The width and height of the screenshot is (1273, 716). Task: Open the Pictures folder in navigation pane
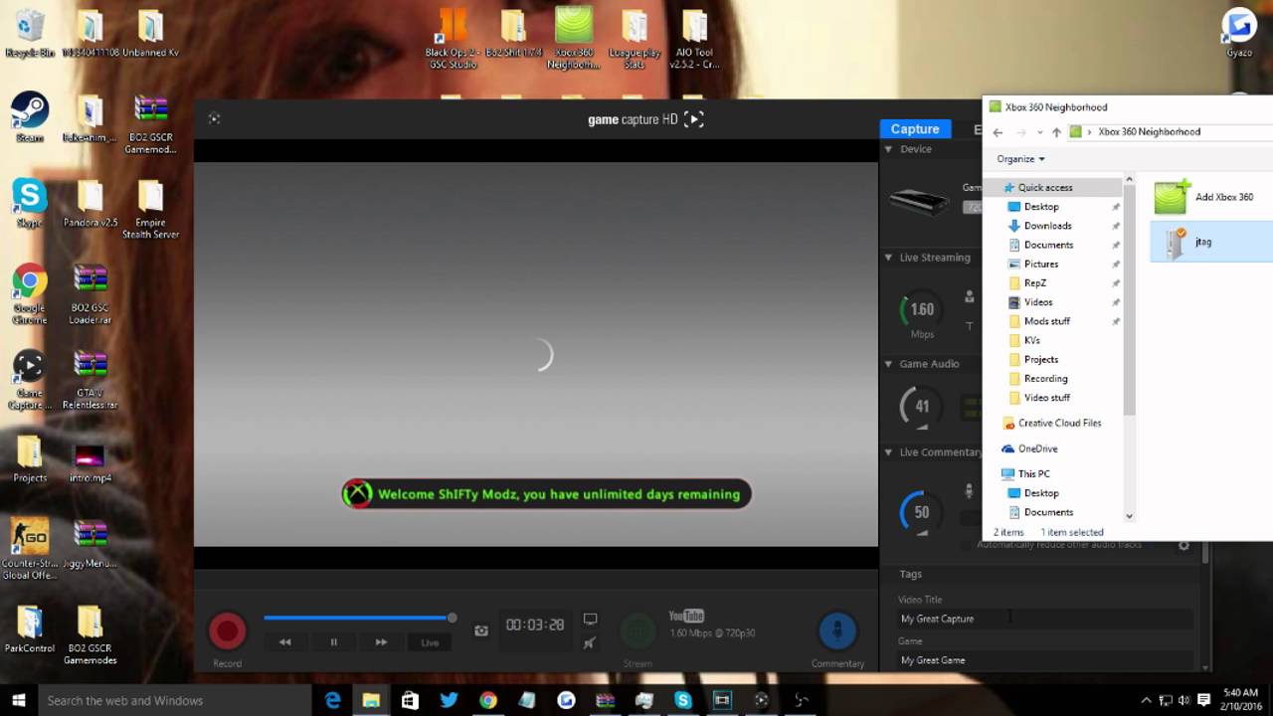pyautogui.click(x=1040, y=264)
